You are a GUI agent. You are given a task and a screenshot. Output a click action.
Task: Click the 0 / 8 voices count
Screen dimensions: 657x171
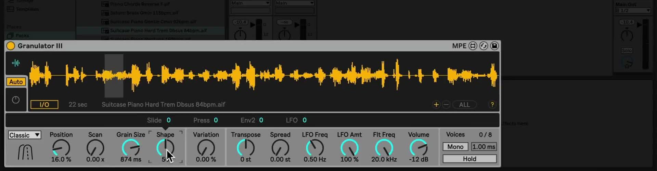(x=485, y=135)
